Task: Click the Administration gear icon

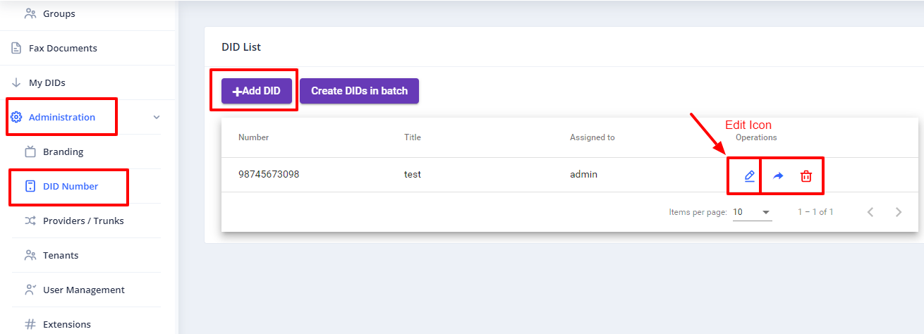Action: (x=16, y=117)
